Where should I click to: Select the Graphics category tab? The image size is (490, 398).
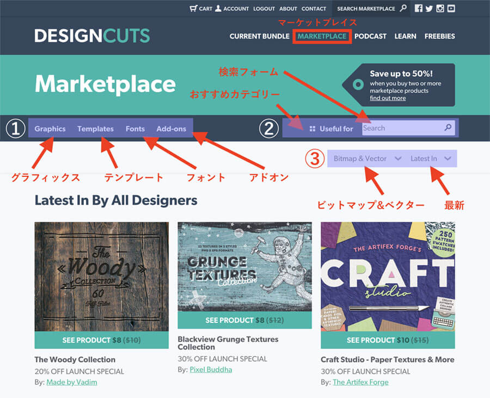pyautogui.click(x=50, y=128)
